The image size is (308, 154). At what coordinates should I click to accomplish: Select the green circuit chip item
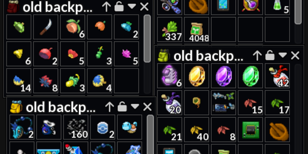[x=250, y=130]
